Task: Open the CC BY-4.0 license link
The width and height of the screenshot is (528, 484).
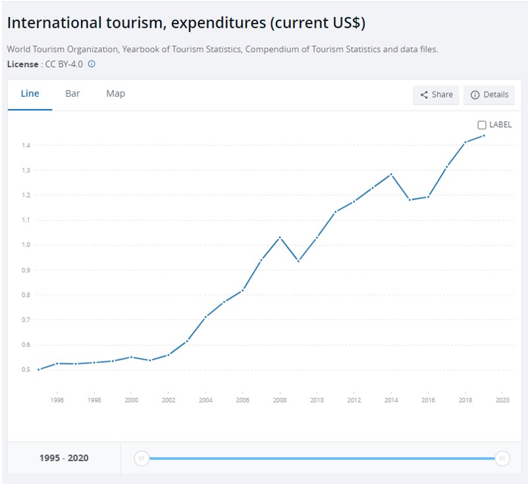Action: coord(64,64)
